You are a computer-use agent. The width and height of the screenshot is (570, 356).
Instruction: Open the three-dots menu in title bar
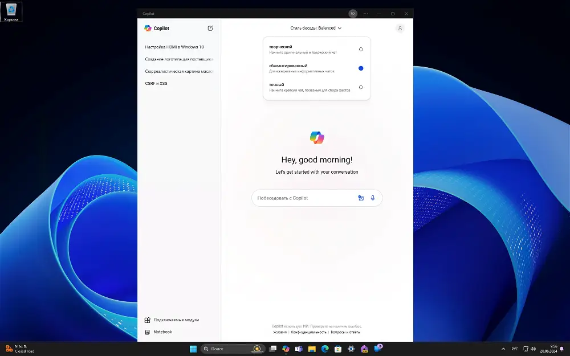(x=366, y=14)
